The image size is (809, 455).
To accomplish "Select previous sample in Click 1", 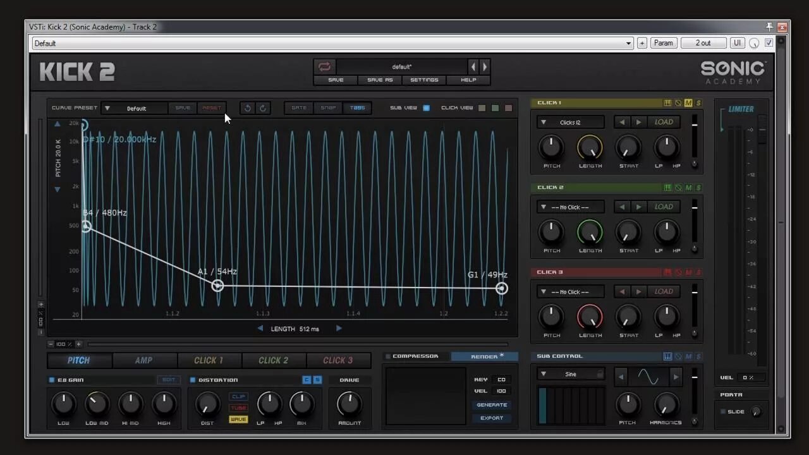I will pyautogui.click(x=622, y=122).
